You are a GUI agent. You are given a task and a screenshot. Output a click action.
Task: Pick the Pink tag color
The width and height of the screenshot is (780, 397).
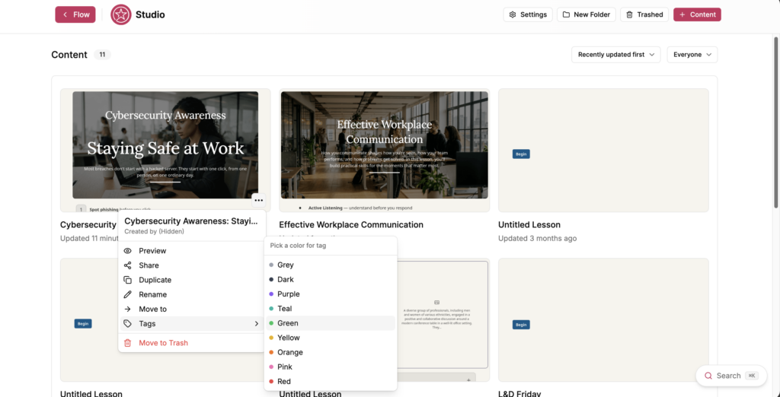coord(331,367)
